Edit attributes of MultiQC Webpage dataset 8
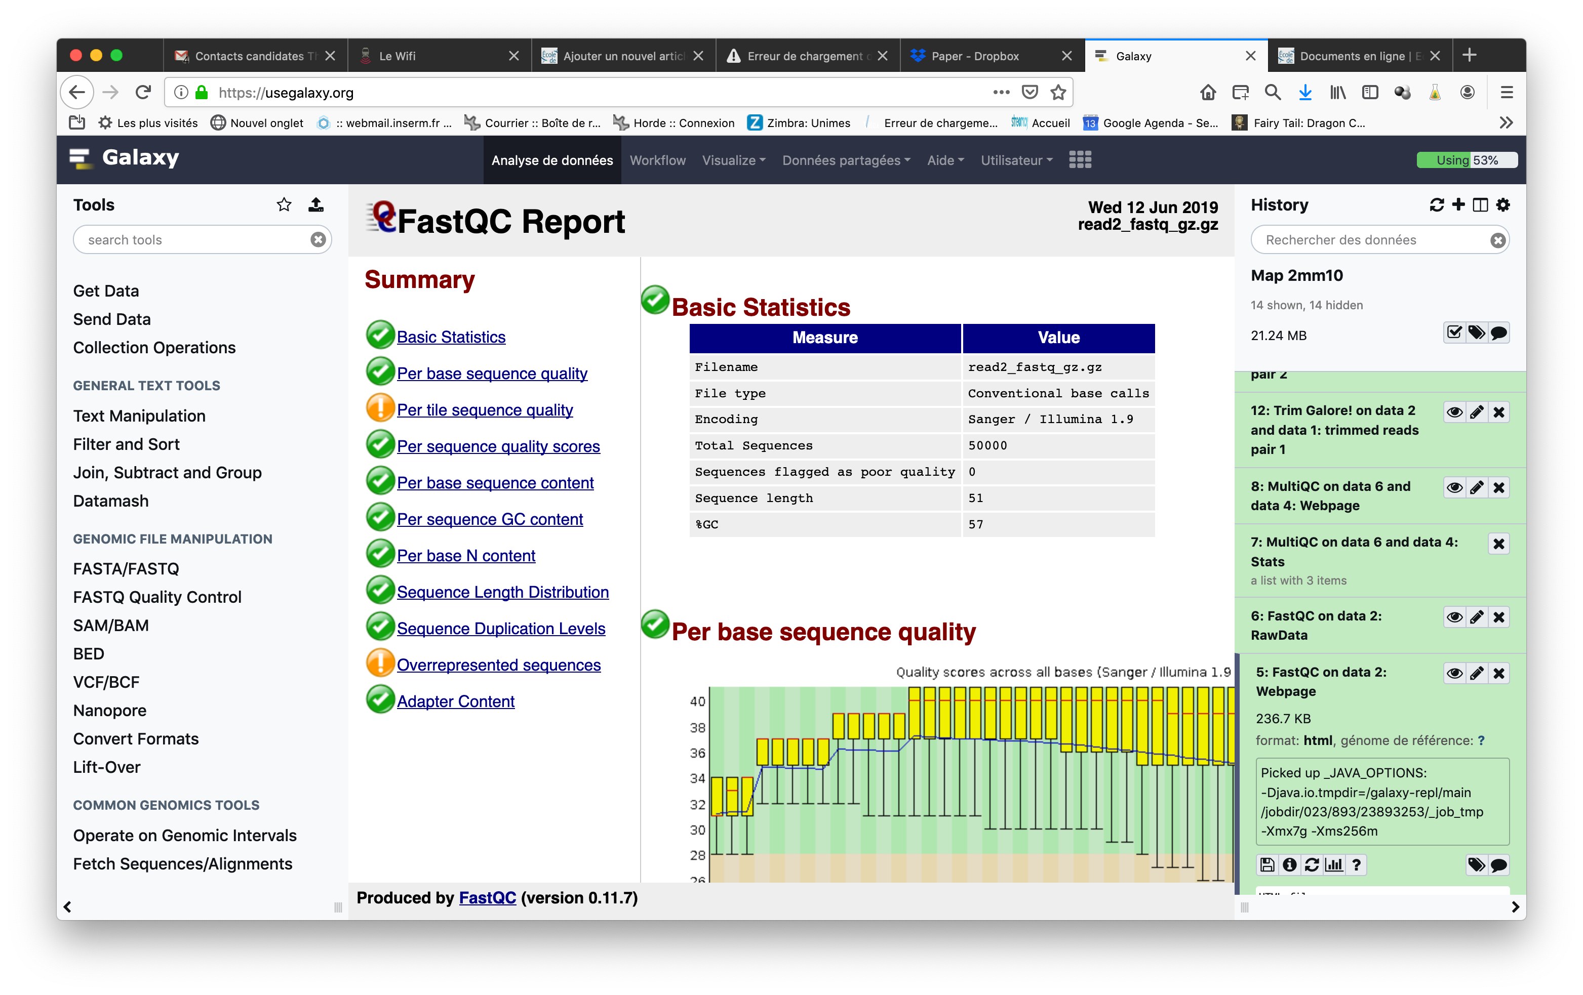The height and width of the screenshot is (995, 1583). point(1477,488)
